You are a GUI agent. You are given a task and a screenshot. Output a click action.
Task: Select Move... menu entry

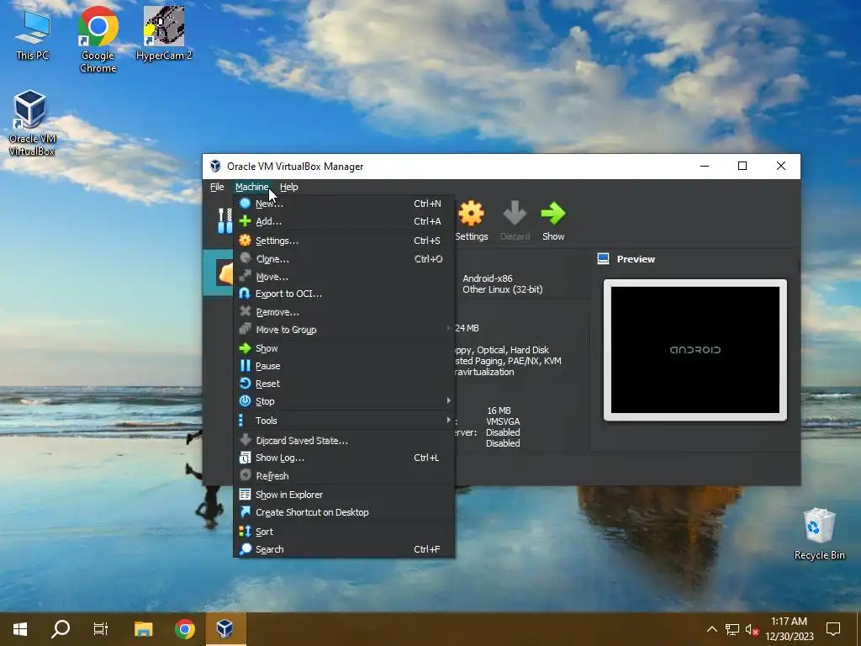point(344,276)
